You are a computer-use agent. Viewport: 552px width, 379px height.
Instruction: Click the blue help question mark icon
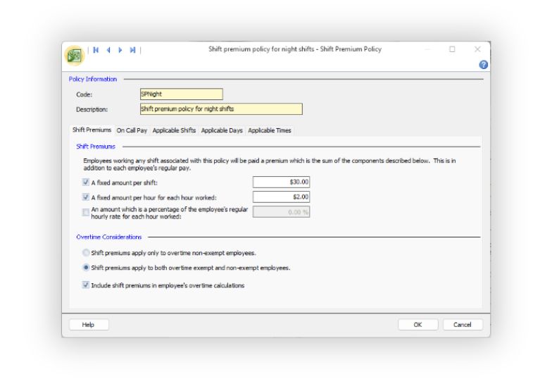(483, 65)
